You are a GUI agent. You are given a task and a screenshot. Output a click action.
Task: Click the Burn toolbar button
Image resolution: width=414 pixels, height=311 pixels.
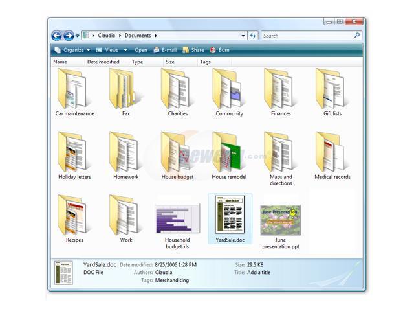coord(220,50)
